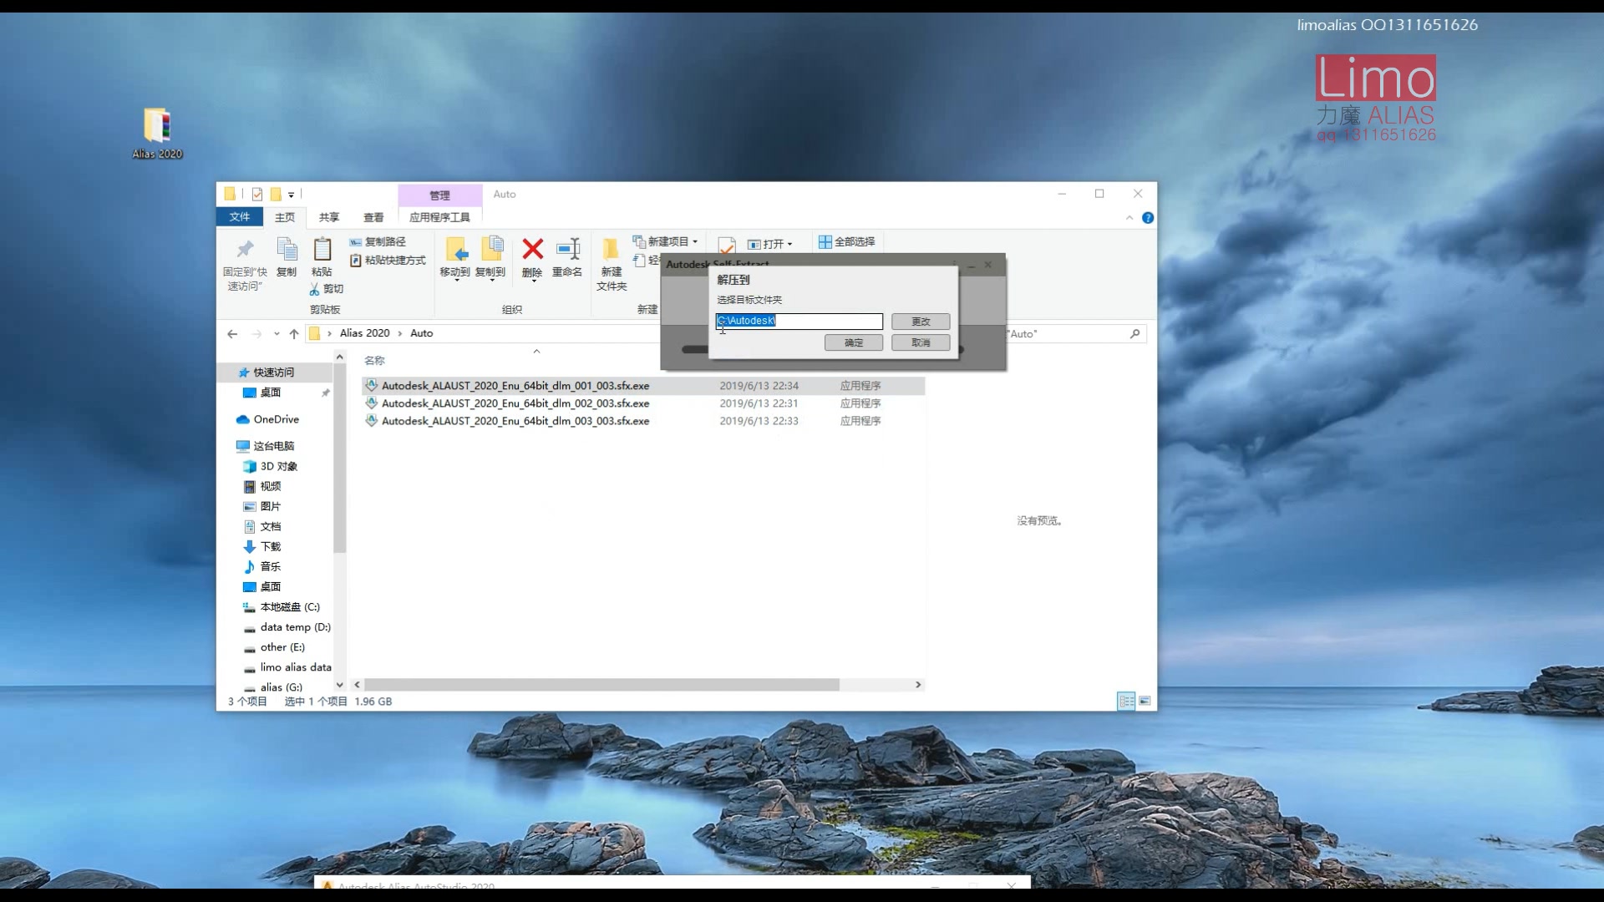Click Auto in the address breadcrumb
1604x902 pixels.
421,333
